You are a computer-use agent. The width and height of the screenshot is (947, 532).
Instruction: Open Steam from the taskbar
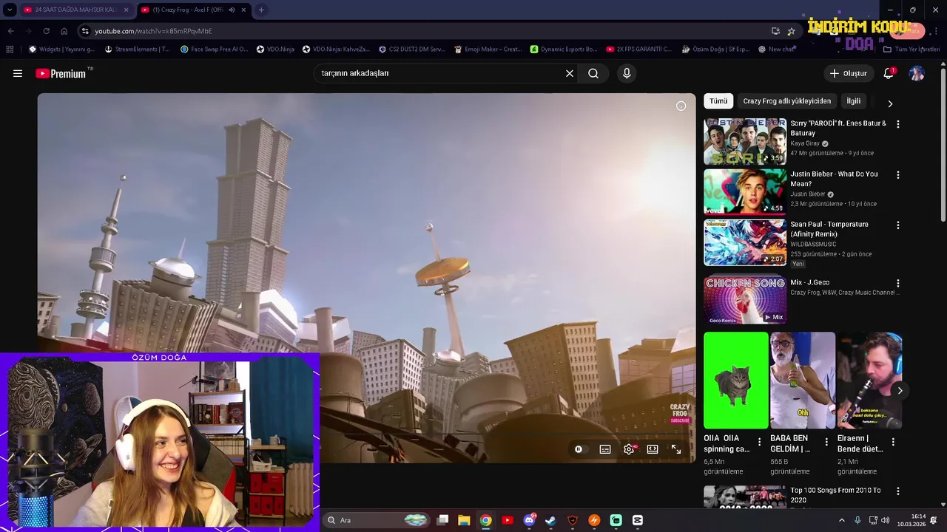[x=550, y=520]
